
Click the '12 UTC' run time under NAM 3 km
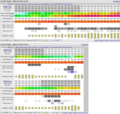tap(7, 11)
